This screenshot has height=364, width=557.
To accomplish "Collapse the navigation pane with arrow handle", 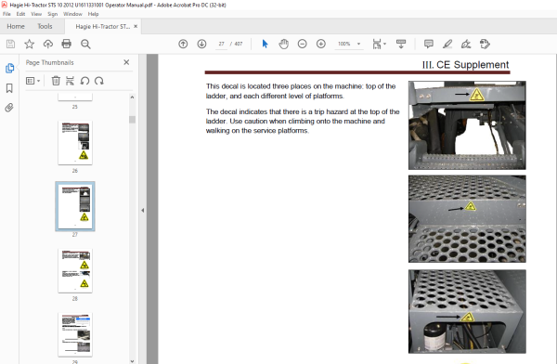I will pyautogui.click(x=143, y=210).
